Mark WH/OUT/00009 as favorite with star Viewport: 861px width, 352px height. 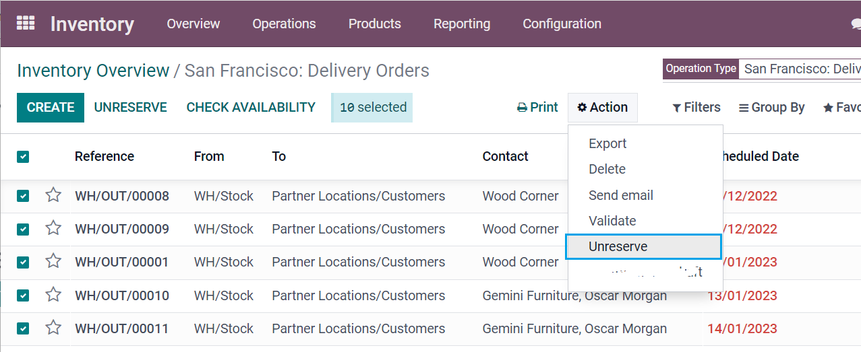click(53, 228)
